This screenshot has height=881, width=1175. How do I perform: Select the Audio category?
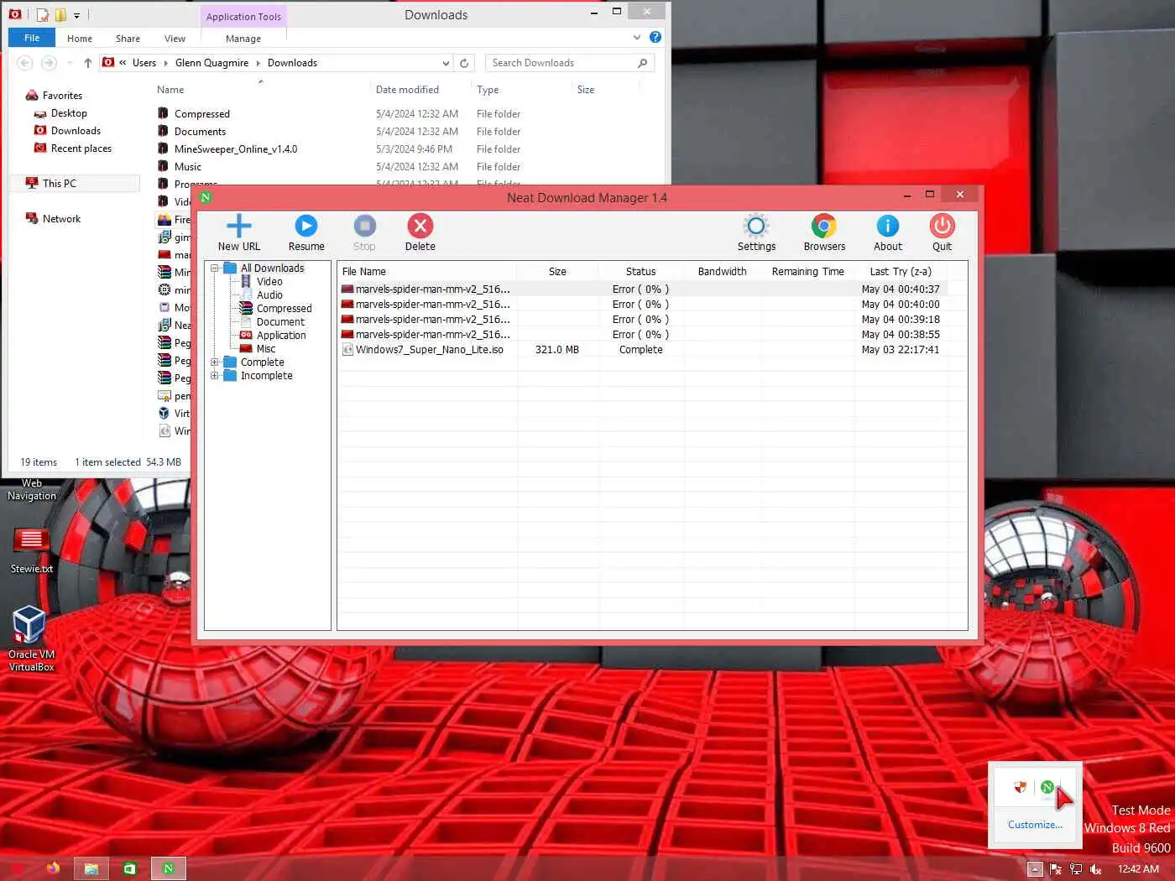point(269,295)
